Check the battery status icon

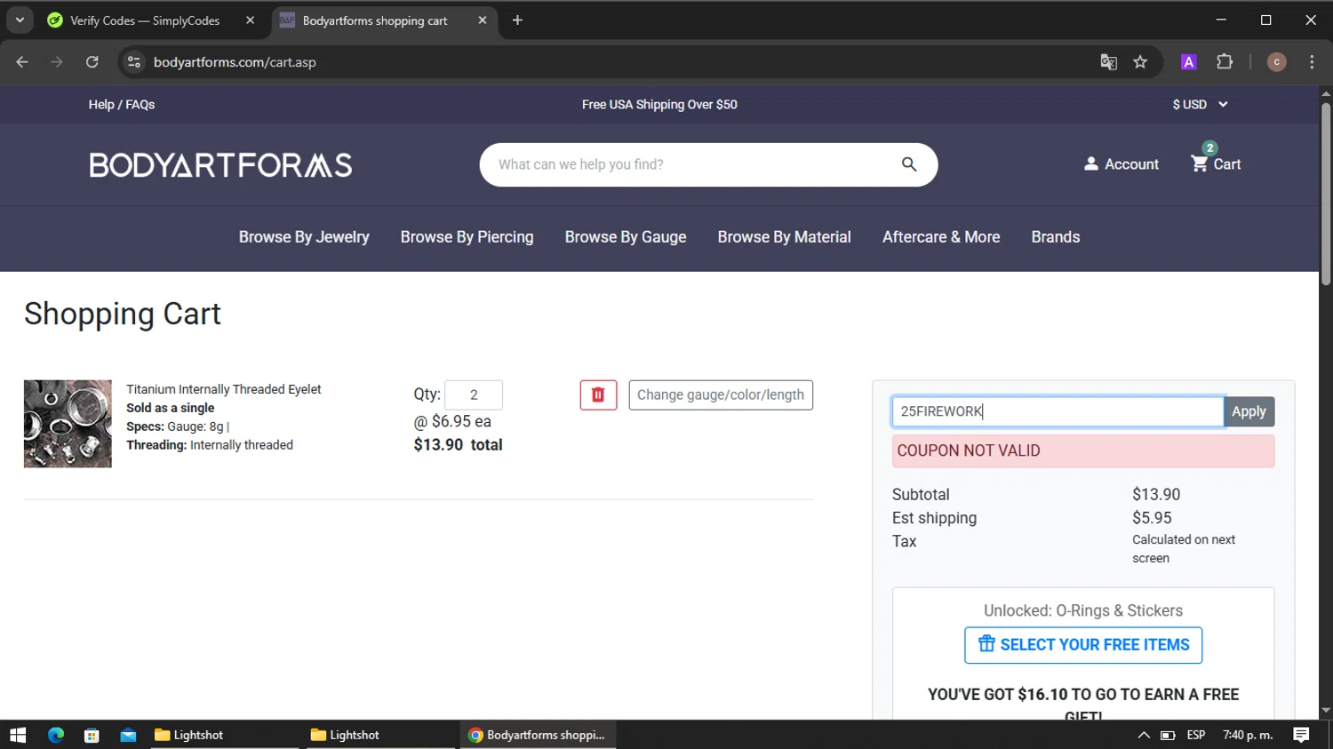point(1168,735)
